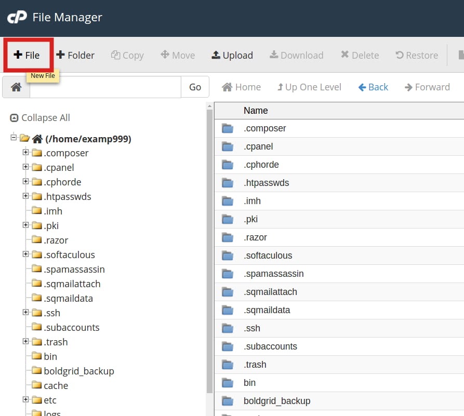Click the Go search button
Image resolution: width=464 pixels, height=416 pixels.
pyautogui.click(x=195, y=87)
